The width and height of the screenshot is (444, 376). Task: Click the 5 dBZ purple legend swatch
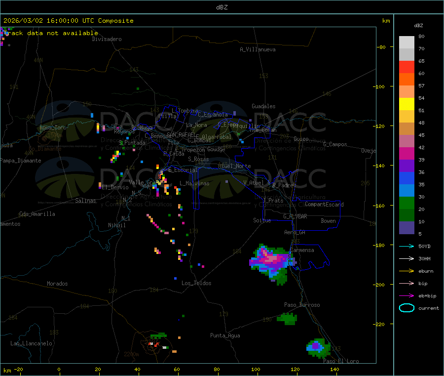[407, 228]
